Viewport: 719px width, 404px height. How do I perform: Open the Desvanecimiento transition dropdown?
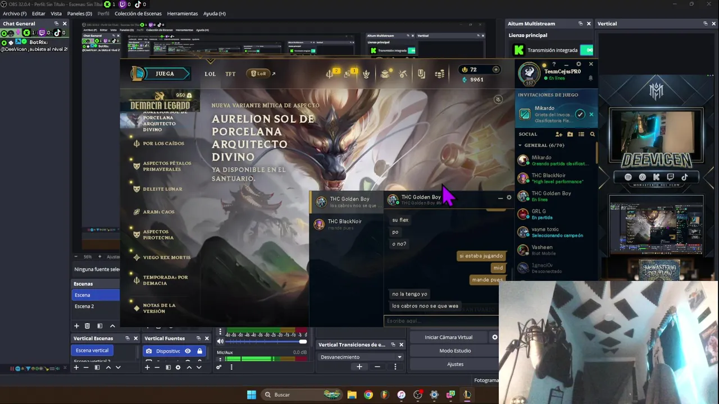[x=361, y=357]
